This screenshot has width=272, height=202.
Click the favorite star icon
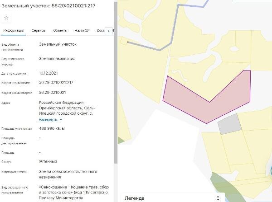pos(6,18)
